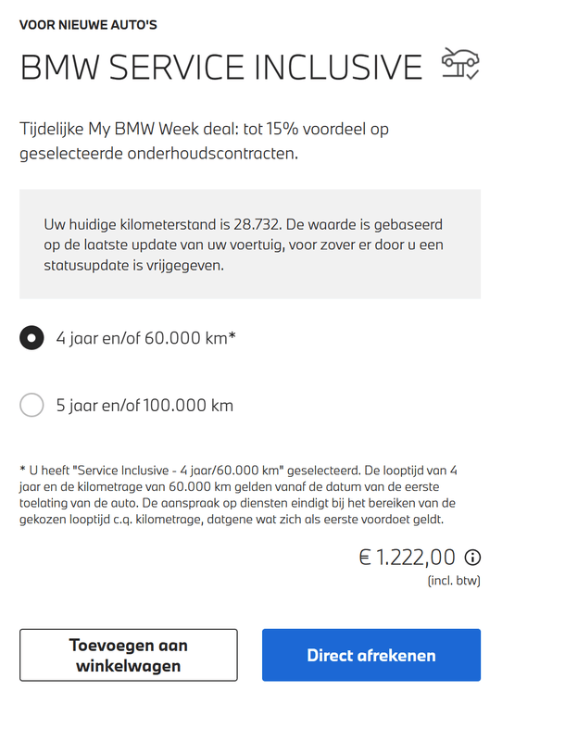Viewport: 565px width, 741px height.
Task: Select the 4 jaar en/of 60.000 km radio button
Action: point(31,338)
